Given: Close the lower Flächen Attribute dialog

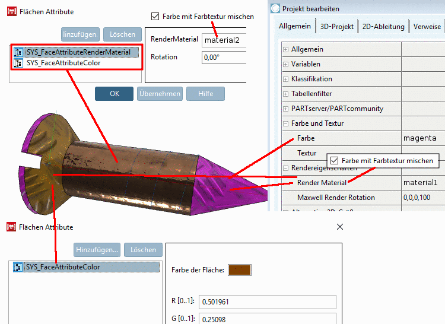Looking at the screenshot, I should tap(340, 227).
